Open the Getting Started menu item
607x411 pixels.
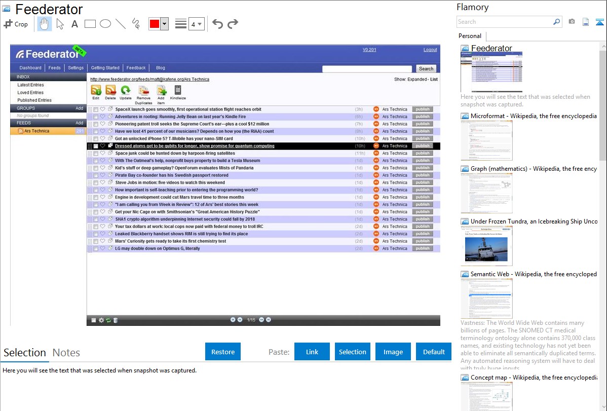[105, 68]
